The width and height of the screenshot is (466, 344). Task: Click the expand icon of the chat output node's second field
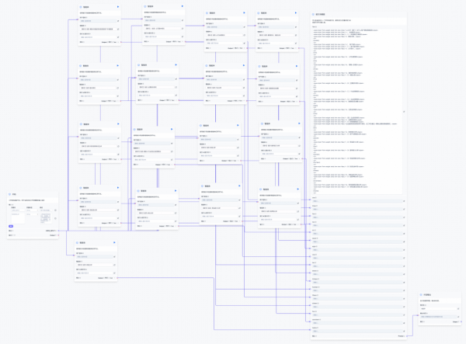pyautogui.click(x=458, y=317)
